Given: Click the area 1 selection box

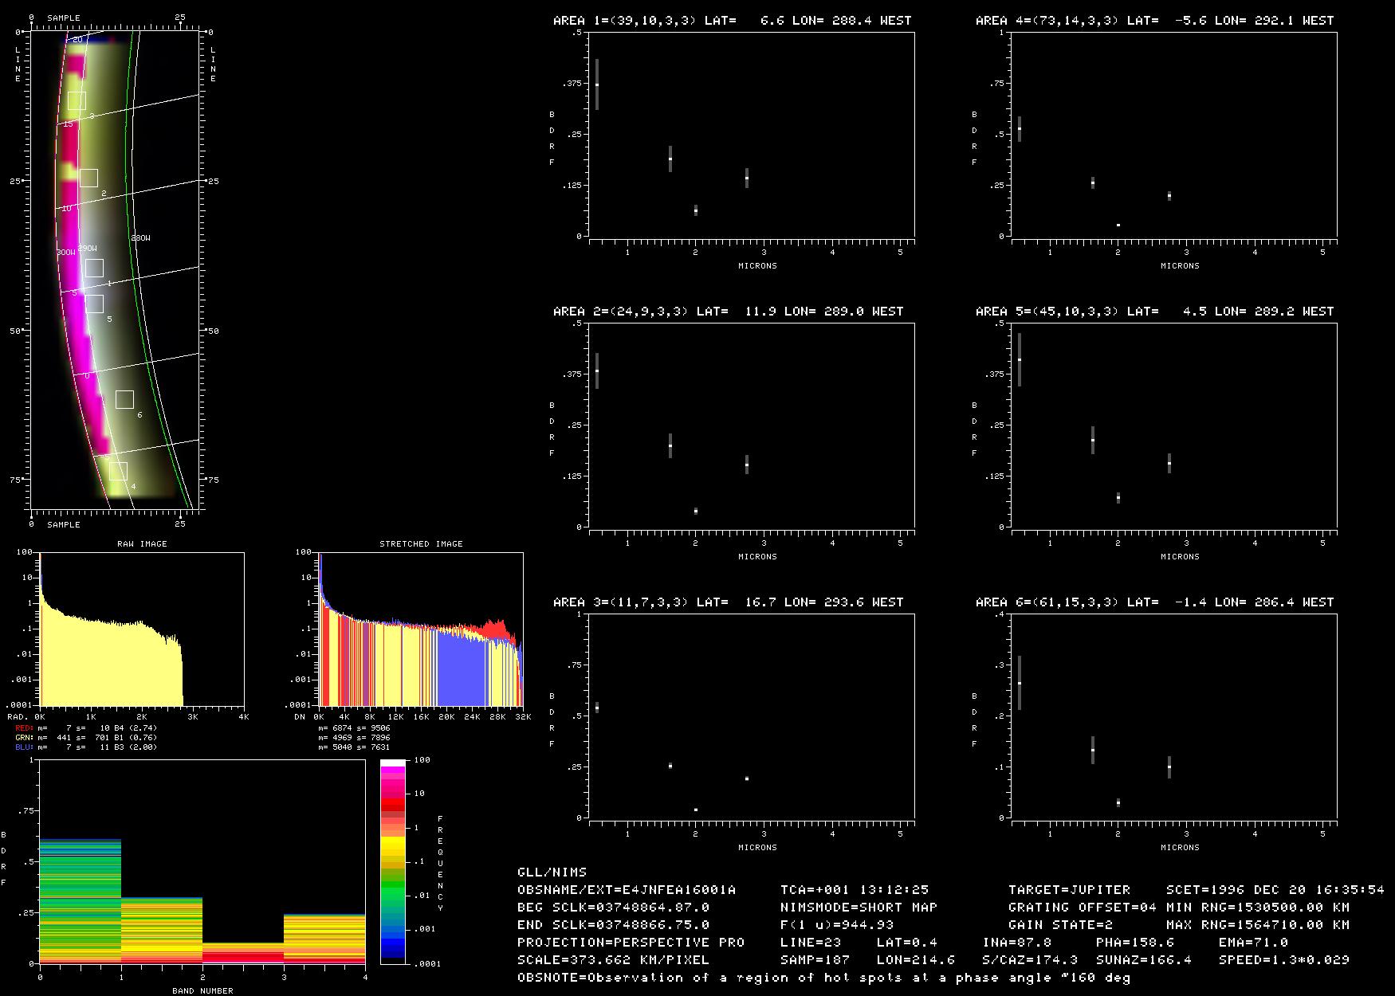Looking at the screenshot, I should [94, 268].
